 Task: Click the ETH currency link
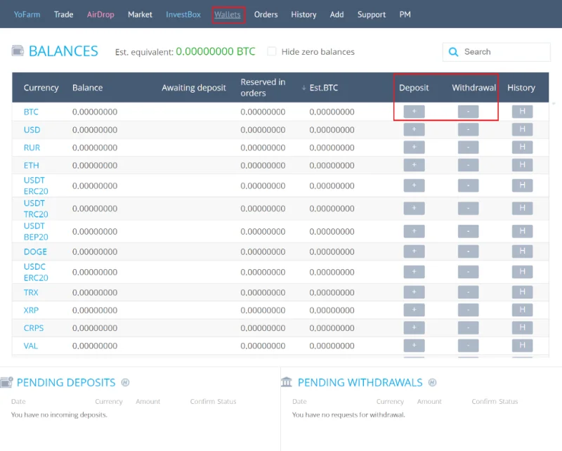click(x=31, y=165)
